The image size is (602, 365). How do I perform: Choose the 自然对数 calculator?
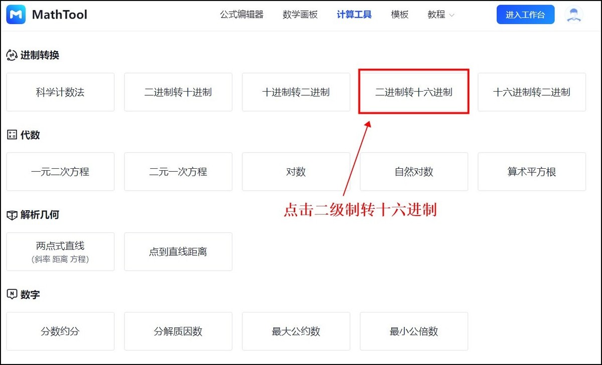(414, 172)
